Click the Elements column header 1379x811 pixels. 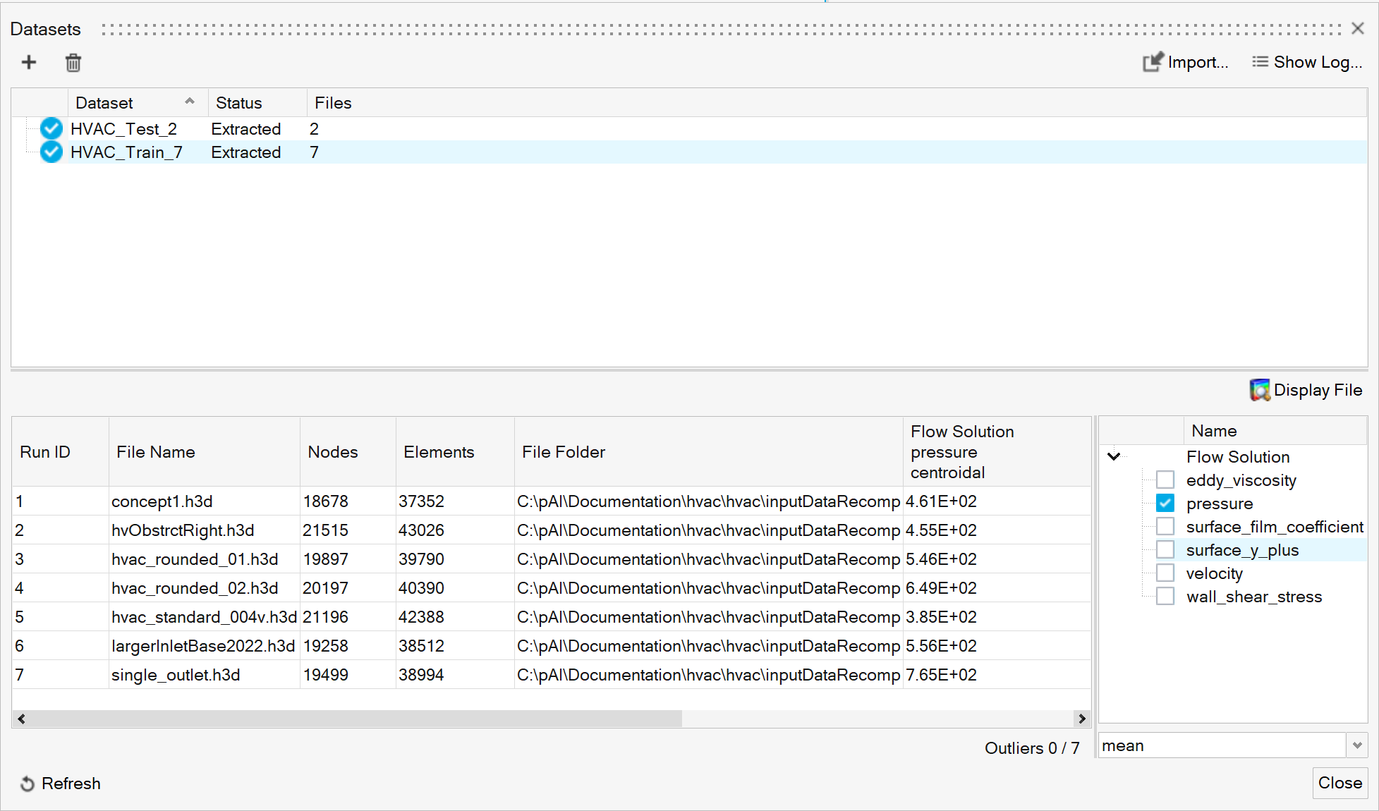click(439, 452)
